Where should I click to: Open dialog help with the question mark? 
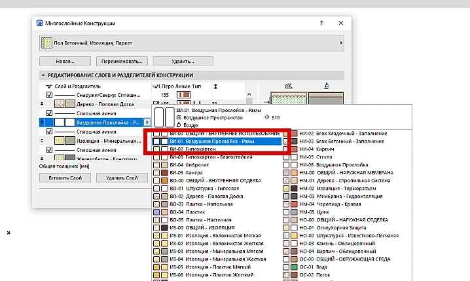[x=321, y=23]
